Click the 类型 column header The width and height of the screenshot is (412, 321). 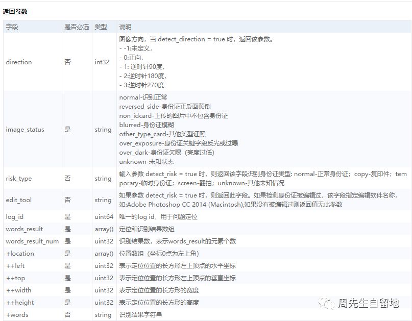(x=101, y=27)
